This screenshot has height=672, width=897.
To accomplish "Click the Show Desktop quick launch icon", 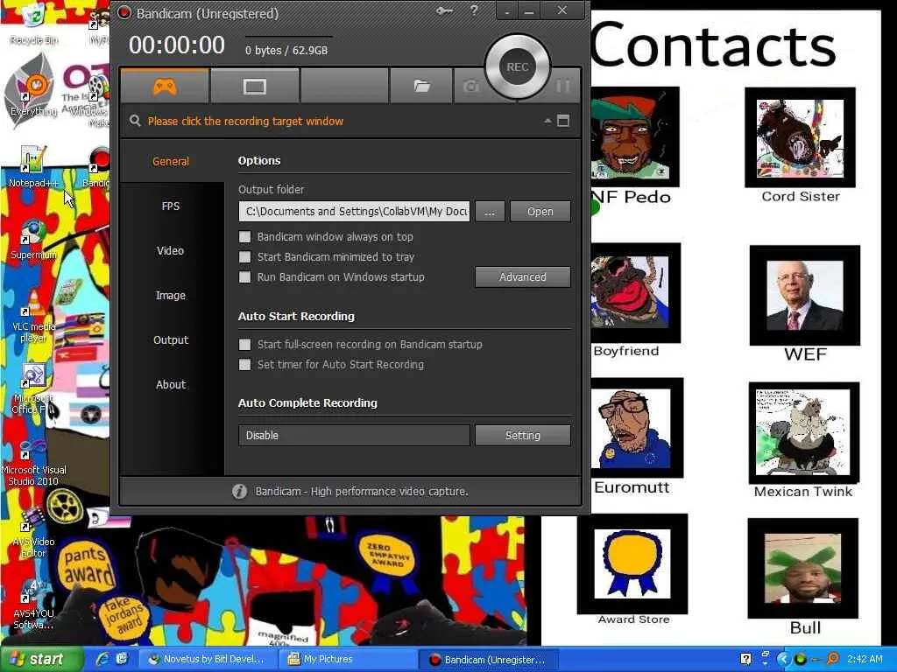I will (122, 659).
